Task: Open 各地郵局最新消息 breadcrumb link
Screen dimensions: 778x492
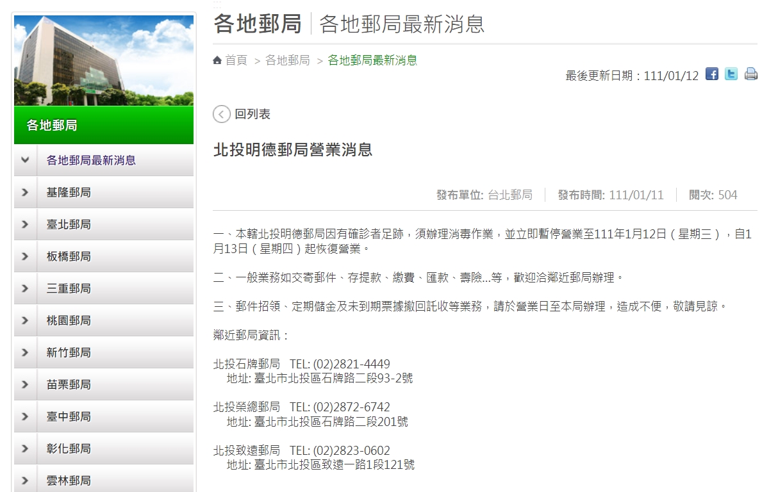Action: (x=372, y=60)
